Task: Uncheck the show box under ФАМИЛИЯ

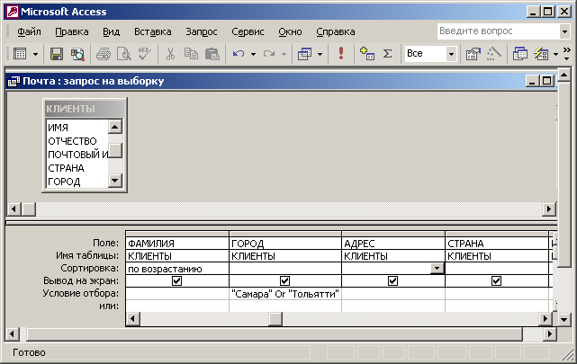Action: click(177, 281)
